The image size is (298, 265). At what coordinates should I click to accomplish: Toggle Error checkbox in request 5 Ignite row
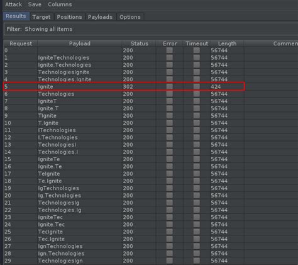point(170,86)
